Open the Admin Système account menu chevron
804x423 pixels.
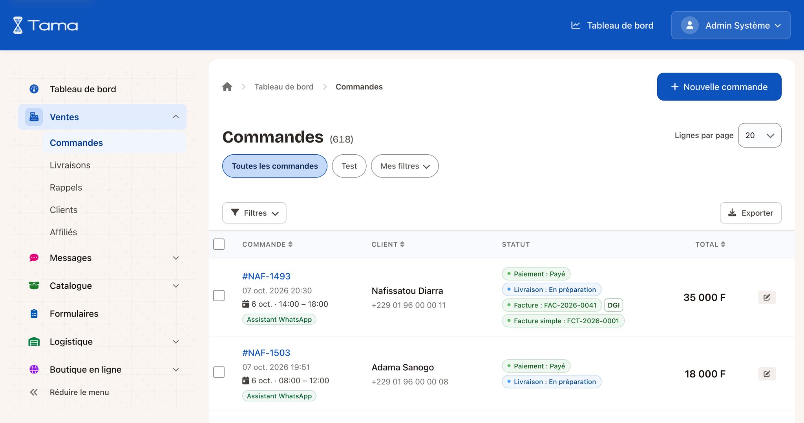pos(778,26)
